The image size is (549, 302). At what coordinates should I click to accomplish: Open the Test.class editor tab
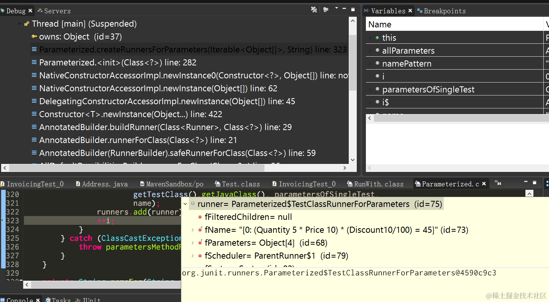click(238, 184)
